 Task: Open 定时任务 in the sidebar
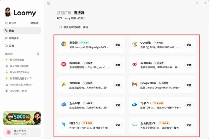click(x=22, y=38)
